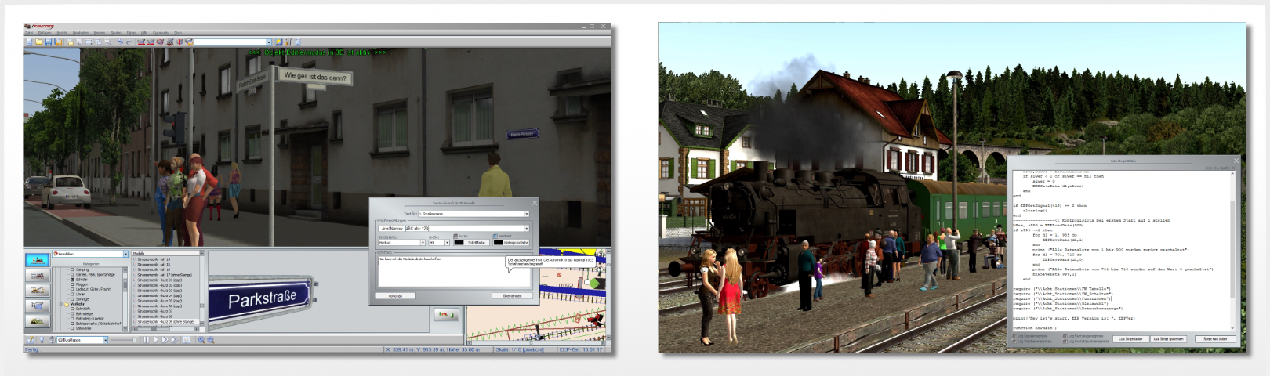Open the Kamera menu
Image resolution: width=1270 pixels, height=376 pixels.
coord(100,33)
